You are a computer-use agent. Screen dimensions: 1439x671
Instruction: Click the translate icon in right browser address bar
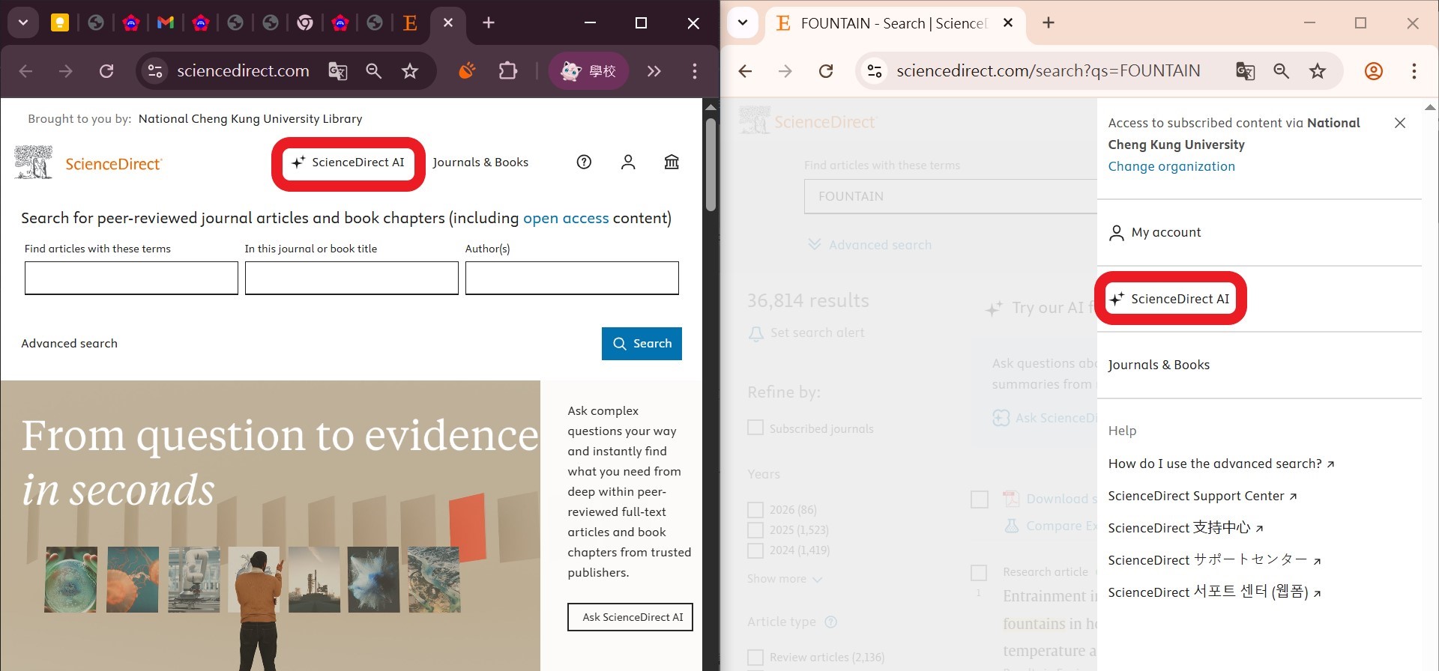pyautogui.click(x=1245, y=71)
